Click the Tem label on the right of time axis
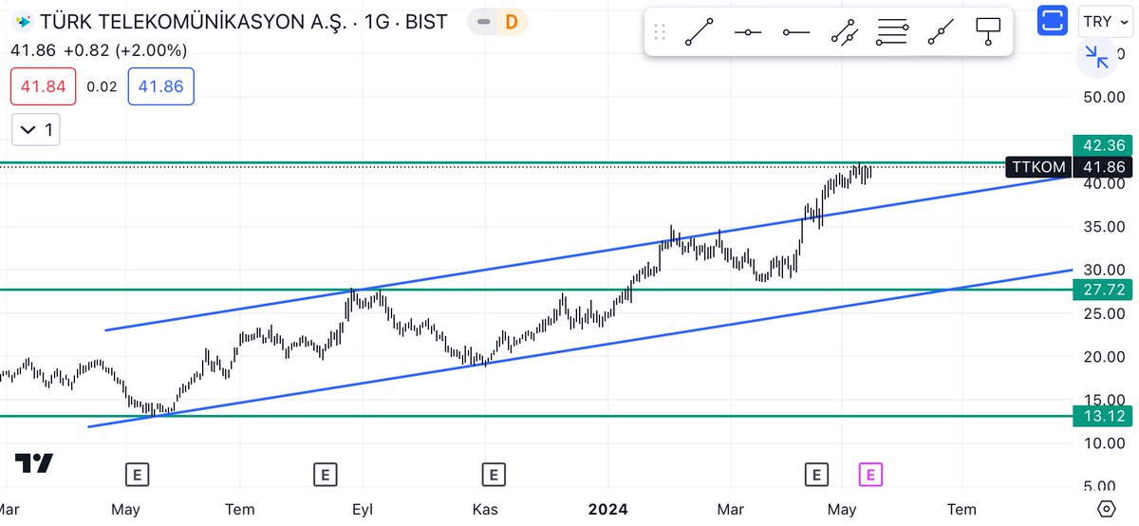 (962, 509)
